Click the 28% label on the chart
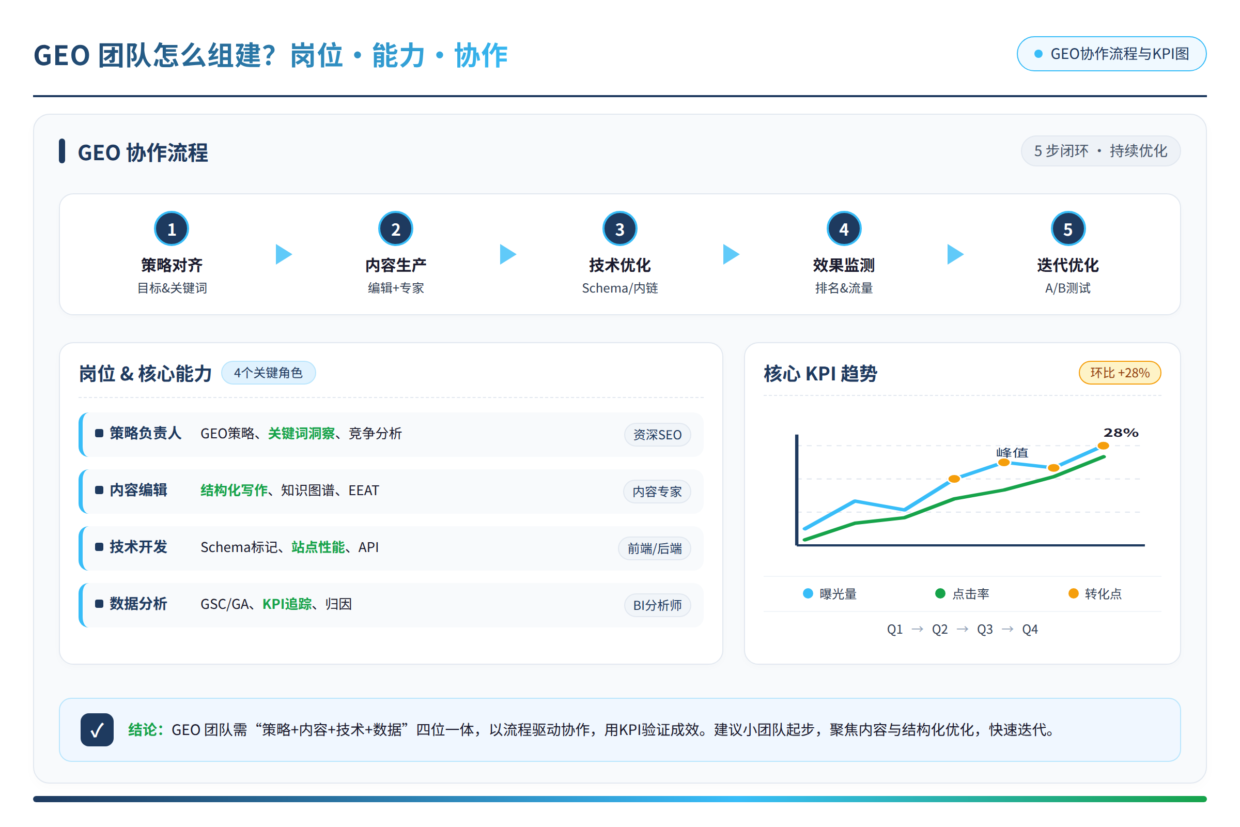Image resolution: width=1240 pixels, height=827 pixels. tap(1121, 433)
